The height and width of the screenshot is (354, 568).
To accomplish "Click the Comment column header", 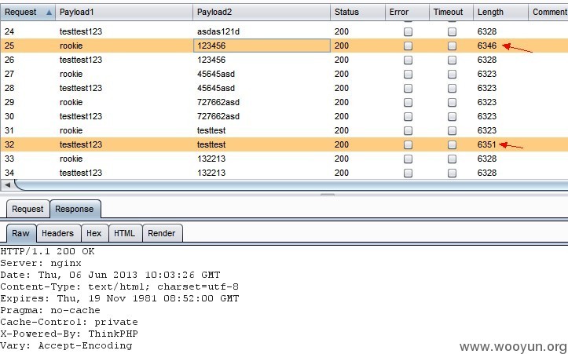I will coord(548,12).
